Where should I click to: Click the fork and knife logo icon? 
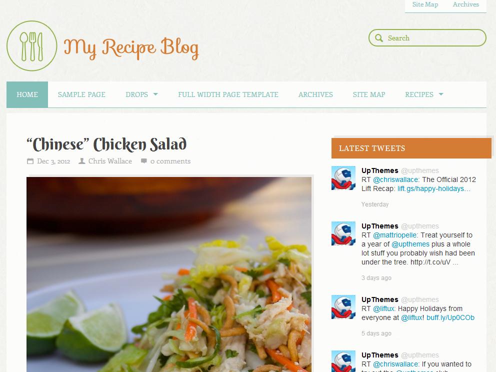point(31,46)
